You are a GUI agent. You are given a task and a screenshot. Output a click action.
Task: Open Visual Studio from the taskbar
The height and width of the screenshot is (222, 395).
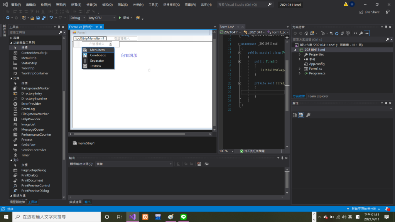133,217
